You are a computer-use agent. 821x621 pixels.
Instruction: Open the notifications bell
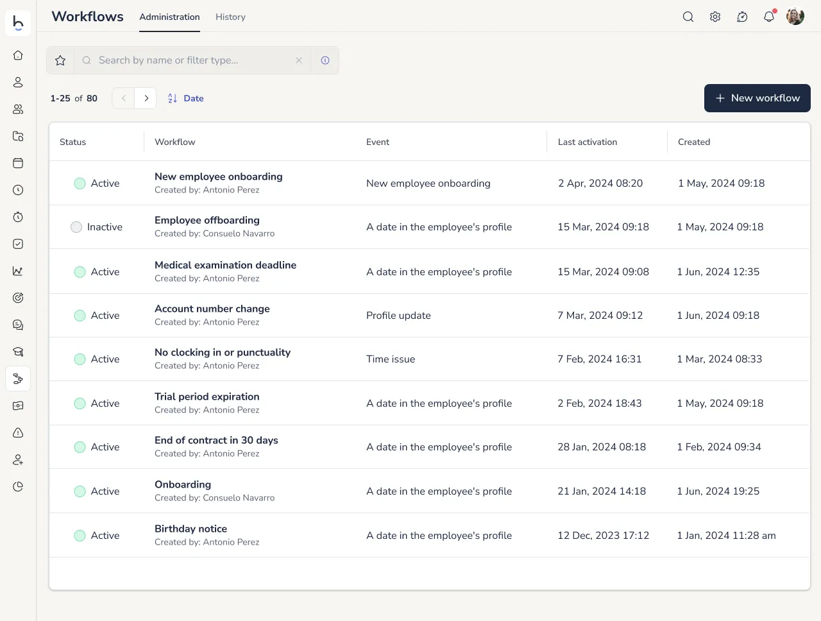click(769, 17)
